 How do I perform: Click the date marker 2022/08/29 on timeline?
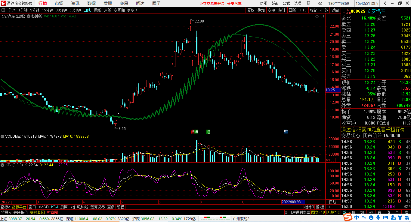point(293,202)
